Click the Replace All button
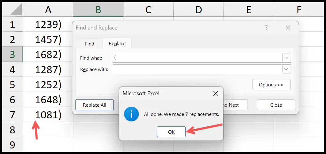The image size is (326, 154). tap(95, 105)
